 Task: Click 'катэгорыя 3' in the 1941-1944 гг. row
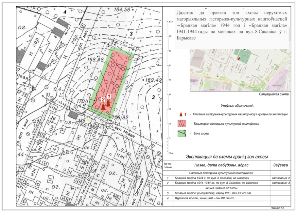[281, 183]
